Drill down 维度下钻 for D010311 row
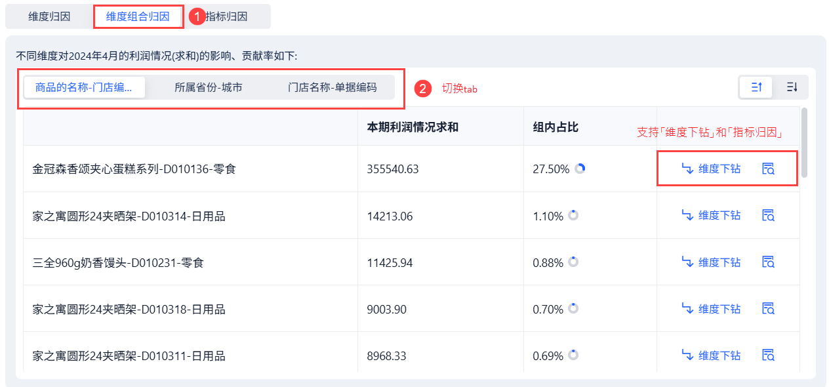 [x=712, y=355]
